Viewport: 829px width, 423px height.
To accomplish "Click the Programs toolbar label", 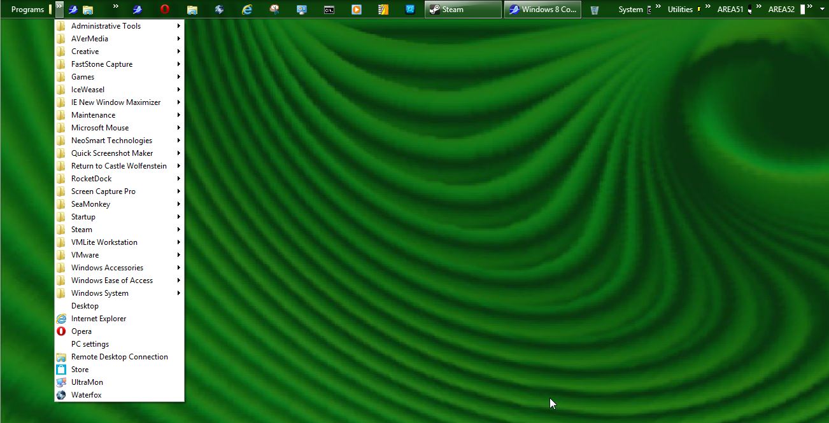I will (x=27, y=10).
